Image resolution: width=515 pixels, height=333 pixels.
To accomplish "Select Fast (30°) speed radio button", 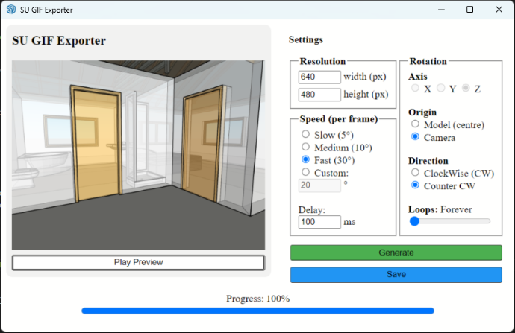I will [x=305, y=160].
